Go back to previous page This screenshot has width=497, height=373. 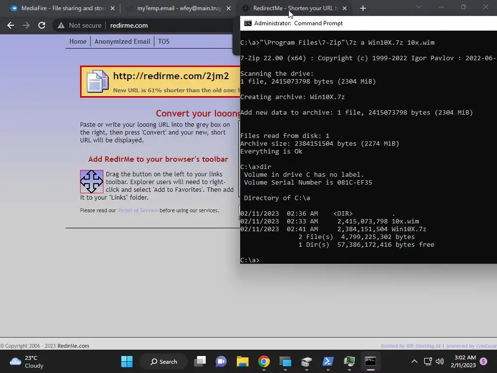tap(11, 25)
